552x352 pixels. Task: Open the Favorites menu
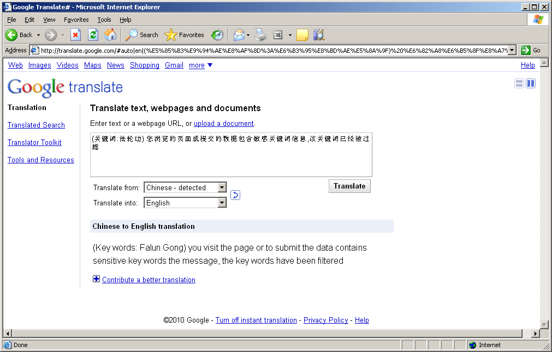[76, 20]
